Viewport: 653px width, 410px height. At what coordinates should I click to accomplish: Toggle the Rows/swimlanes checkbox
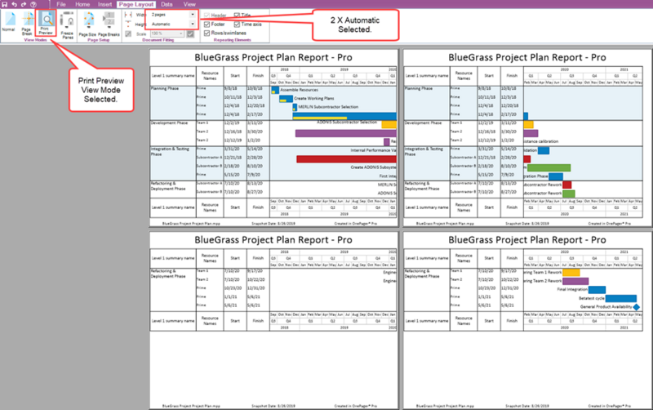(207, 33)
